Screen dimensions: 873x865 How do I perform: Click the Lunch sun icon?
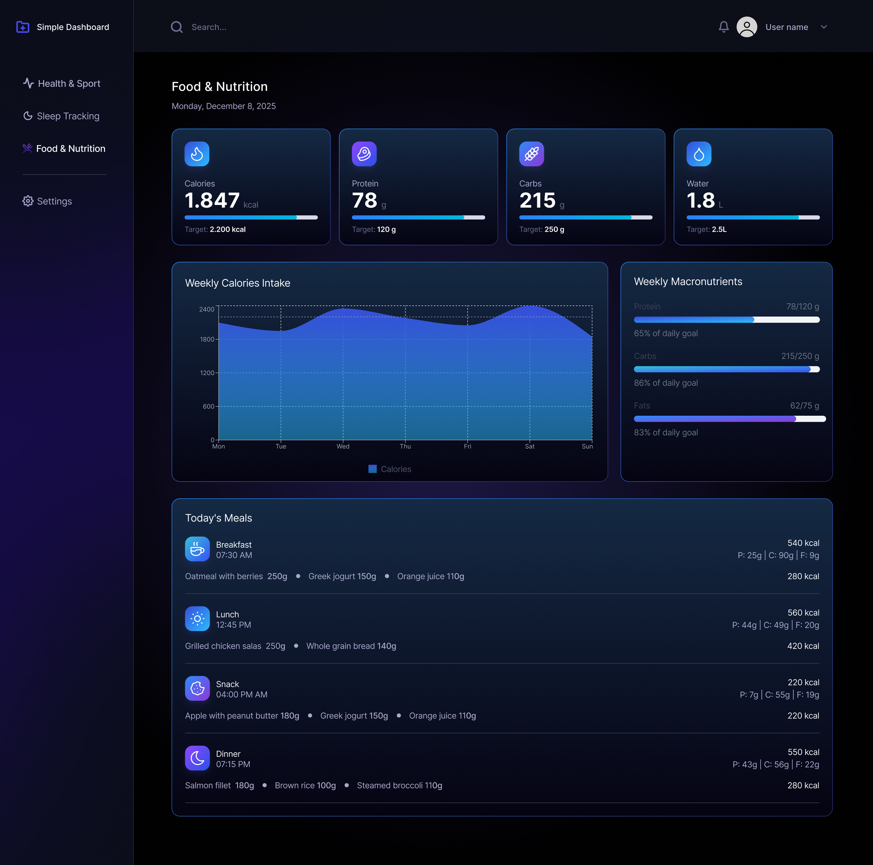click(x=197, y=618)
